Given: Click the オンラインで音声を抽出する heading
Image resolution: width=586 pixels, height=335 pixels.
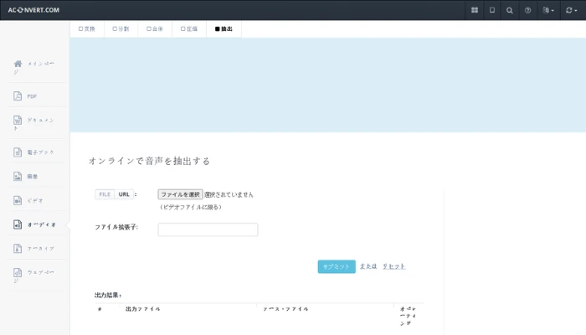Looking at the screenshot, I should point(150,161).
